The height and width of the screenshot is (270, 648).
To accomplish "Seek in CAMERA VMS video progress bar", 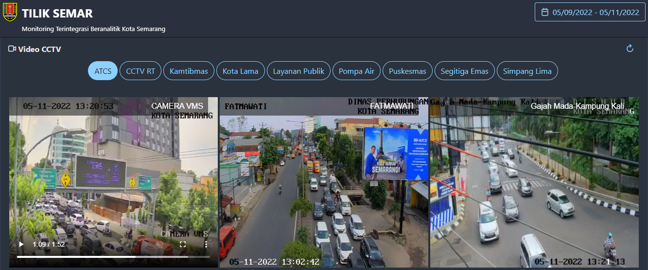I will [x=113, y=256].
